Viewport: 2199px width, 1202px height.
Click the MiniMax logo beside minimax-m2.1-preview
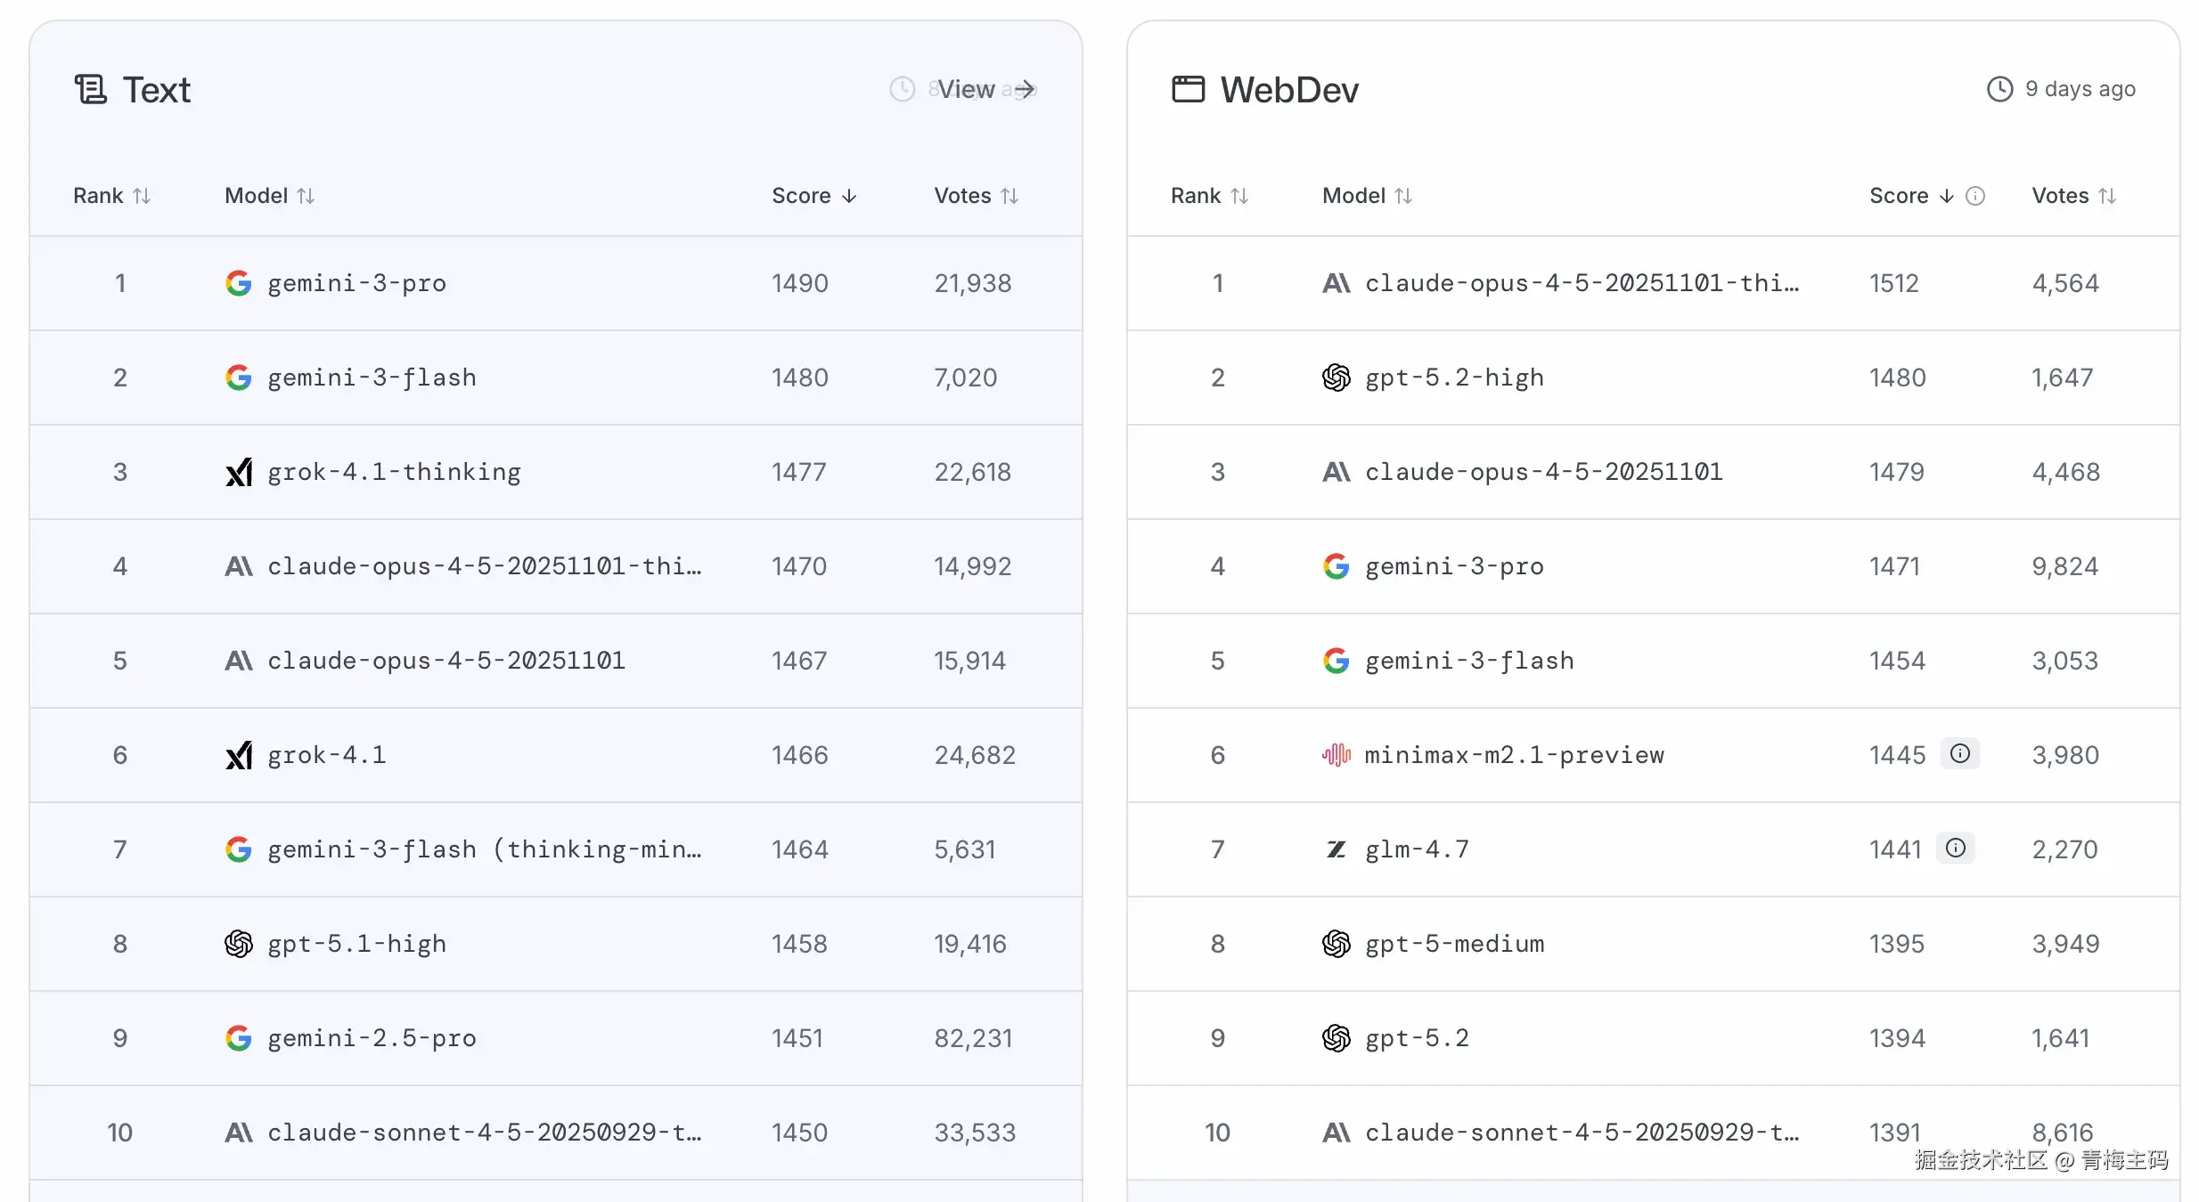(x=1336, y=755)
